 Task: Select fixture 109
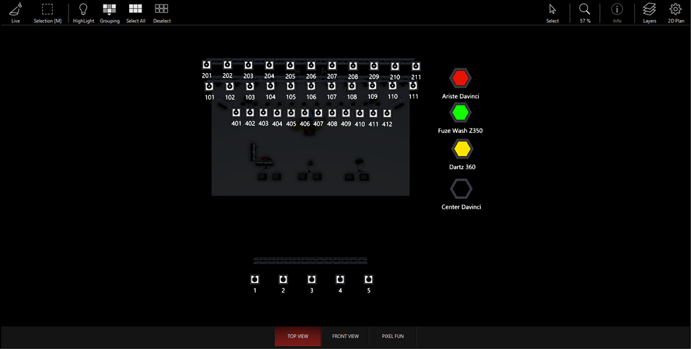[x=372, y=86]
